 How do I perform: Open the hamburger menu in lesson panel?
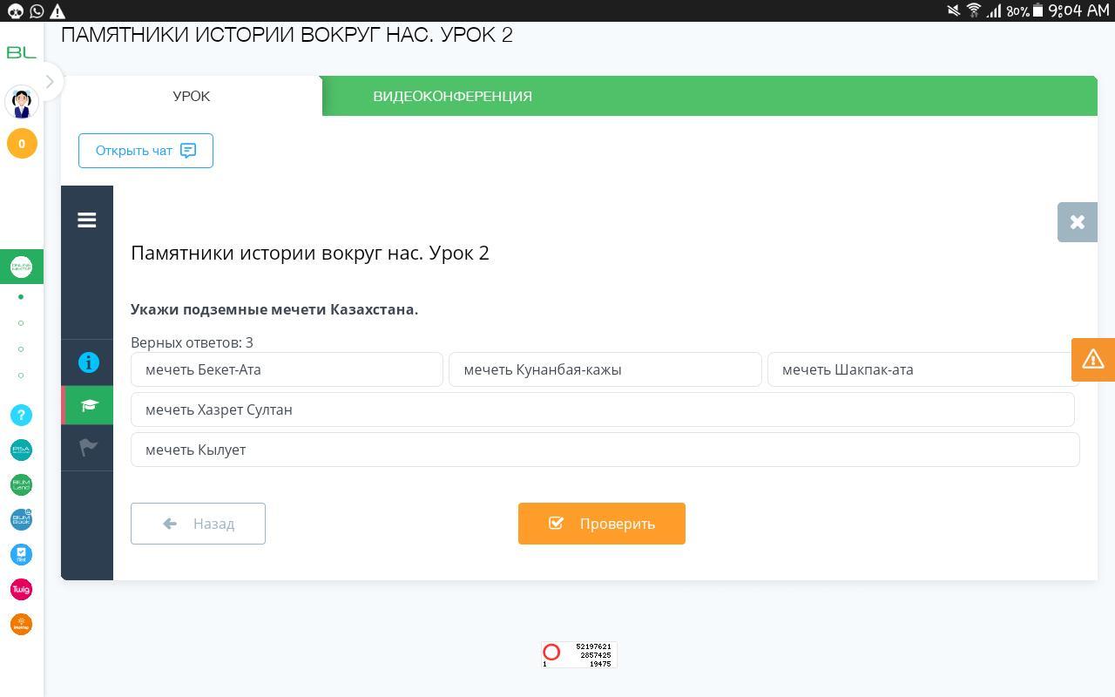[86, 220]
